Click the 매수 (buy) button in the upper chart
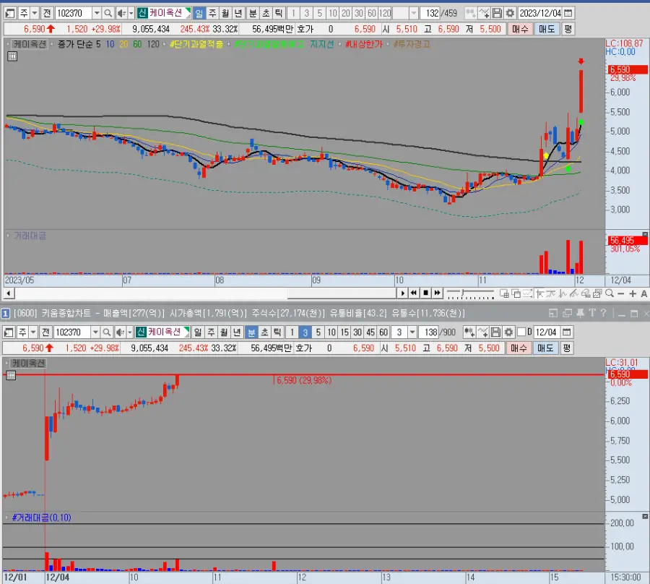The width and height of the screenshot is (650, 584). click(520, 29)
